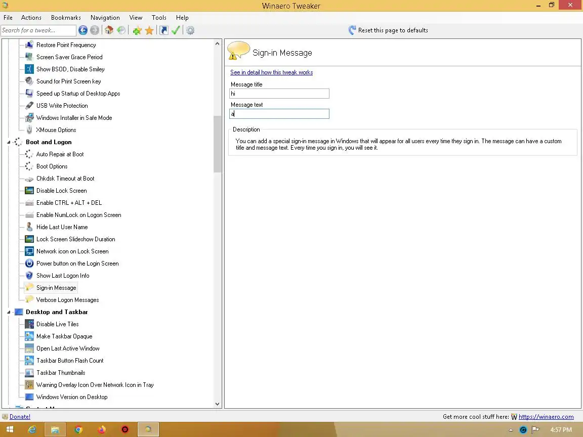This screenshot has height=437, width=583.
Task: Click the Windows Version on Desktop icon
Action: [29, 397]
